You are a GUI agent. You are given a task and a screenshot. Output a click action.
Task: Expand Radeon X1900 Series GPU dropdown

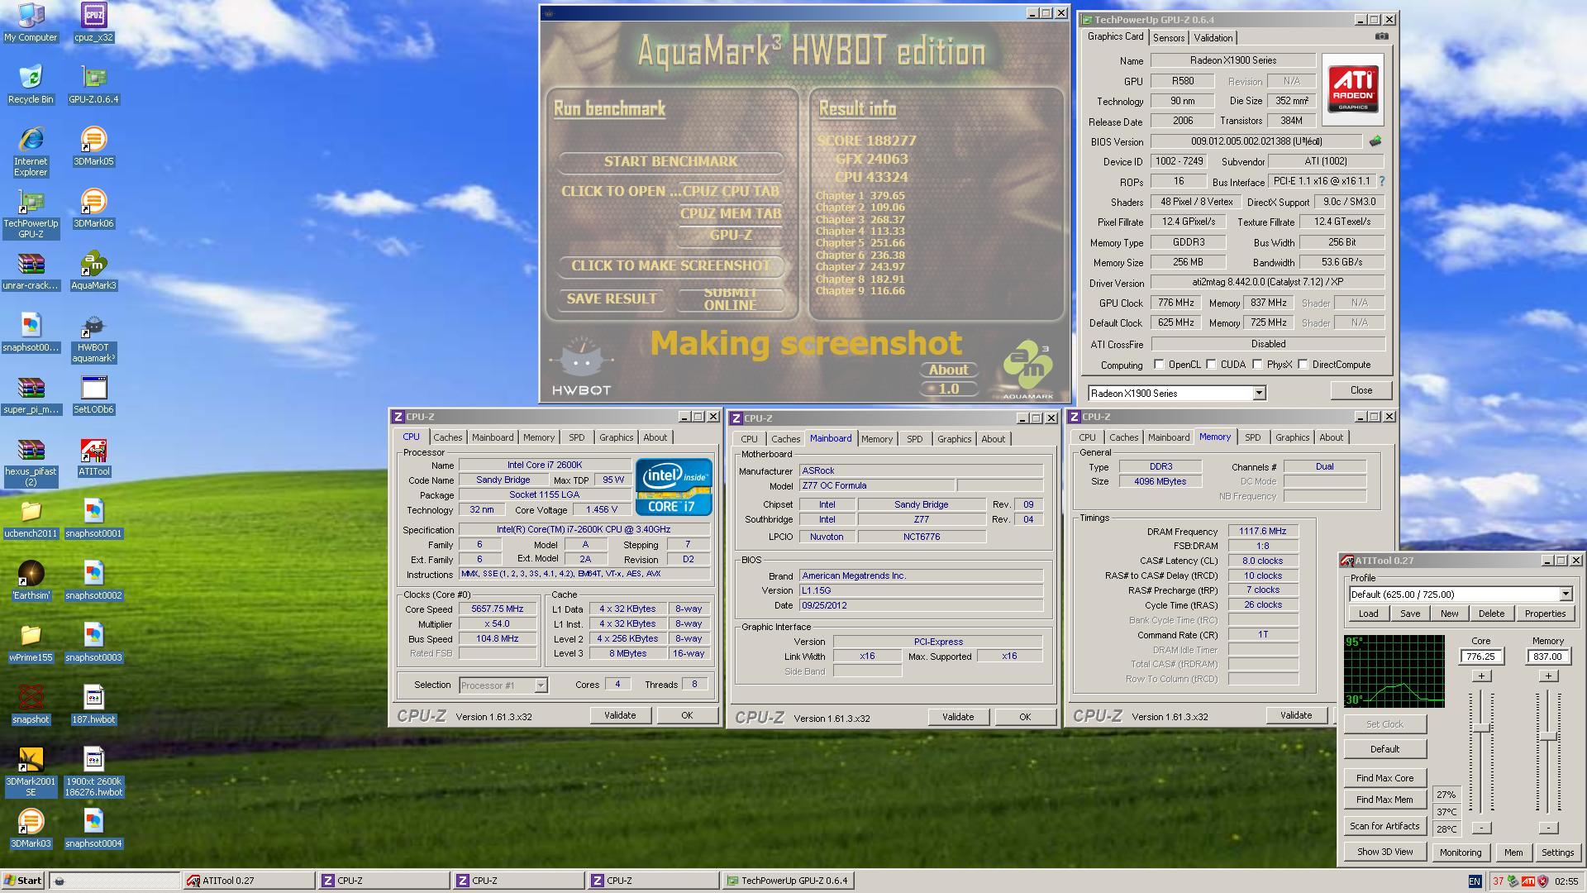pos(1259,394)
